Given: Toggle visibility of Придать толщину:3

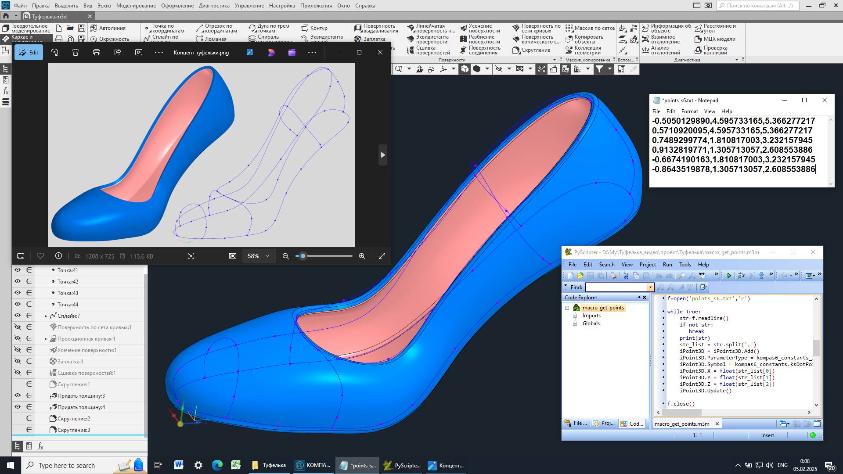Looking at the screenshot, I should click(x=18, y=395).
